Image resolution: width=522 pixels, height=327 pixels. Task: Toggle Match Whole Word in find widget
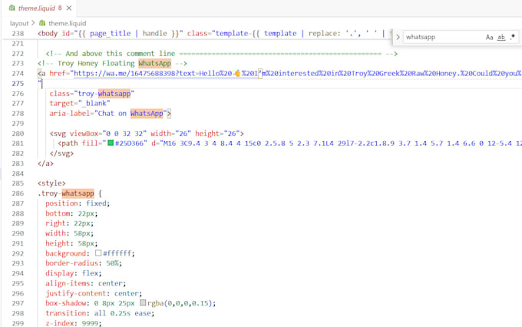501,38
